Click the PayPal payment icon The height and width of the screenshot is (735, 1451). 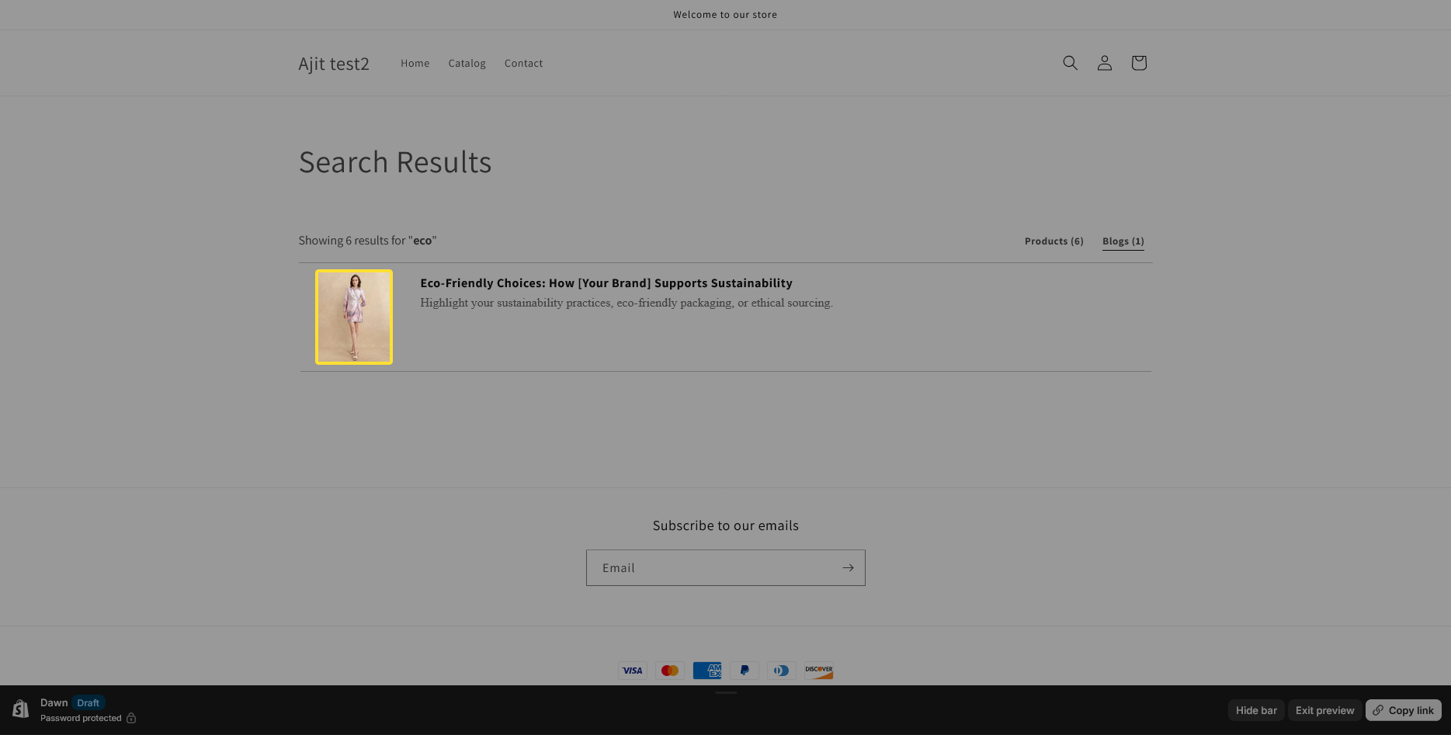[744, 671]
